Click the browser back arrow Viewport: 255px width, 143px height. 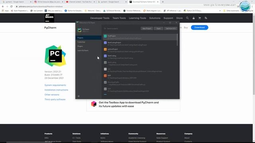tap(3, 6)
